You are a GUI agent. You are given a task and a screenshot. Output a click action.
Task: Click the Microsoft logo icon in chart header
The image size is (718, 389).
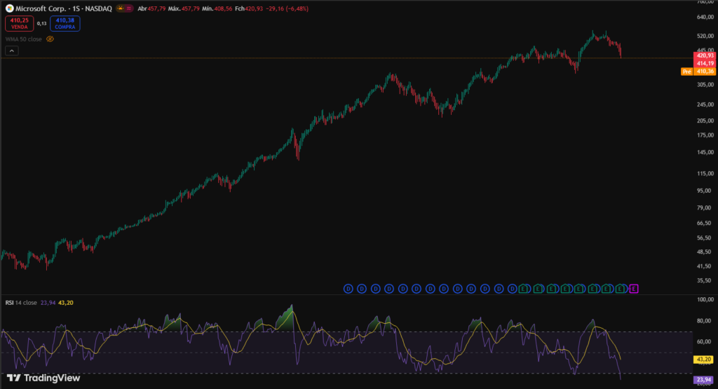(10, 8)
